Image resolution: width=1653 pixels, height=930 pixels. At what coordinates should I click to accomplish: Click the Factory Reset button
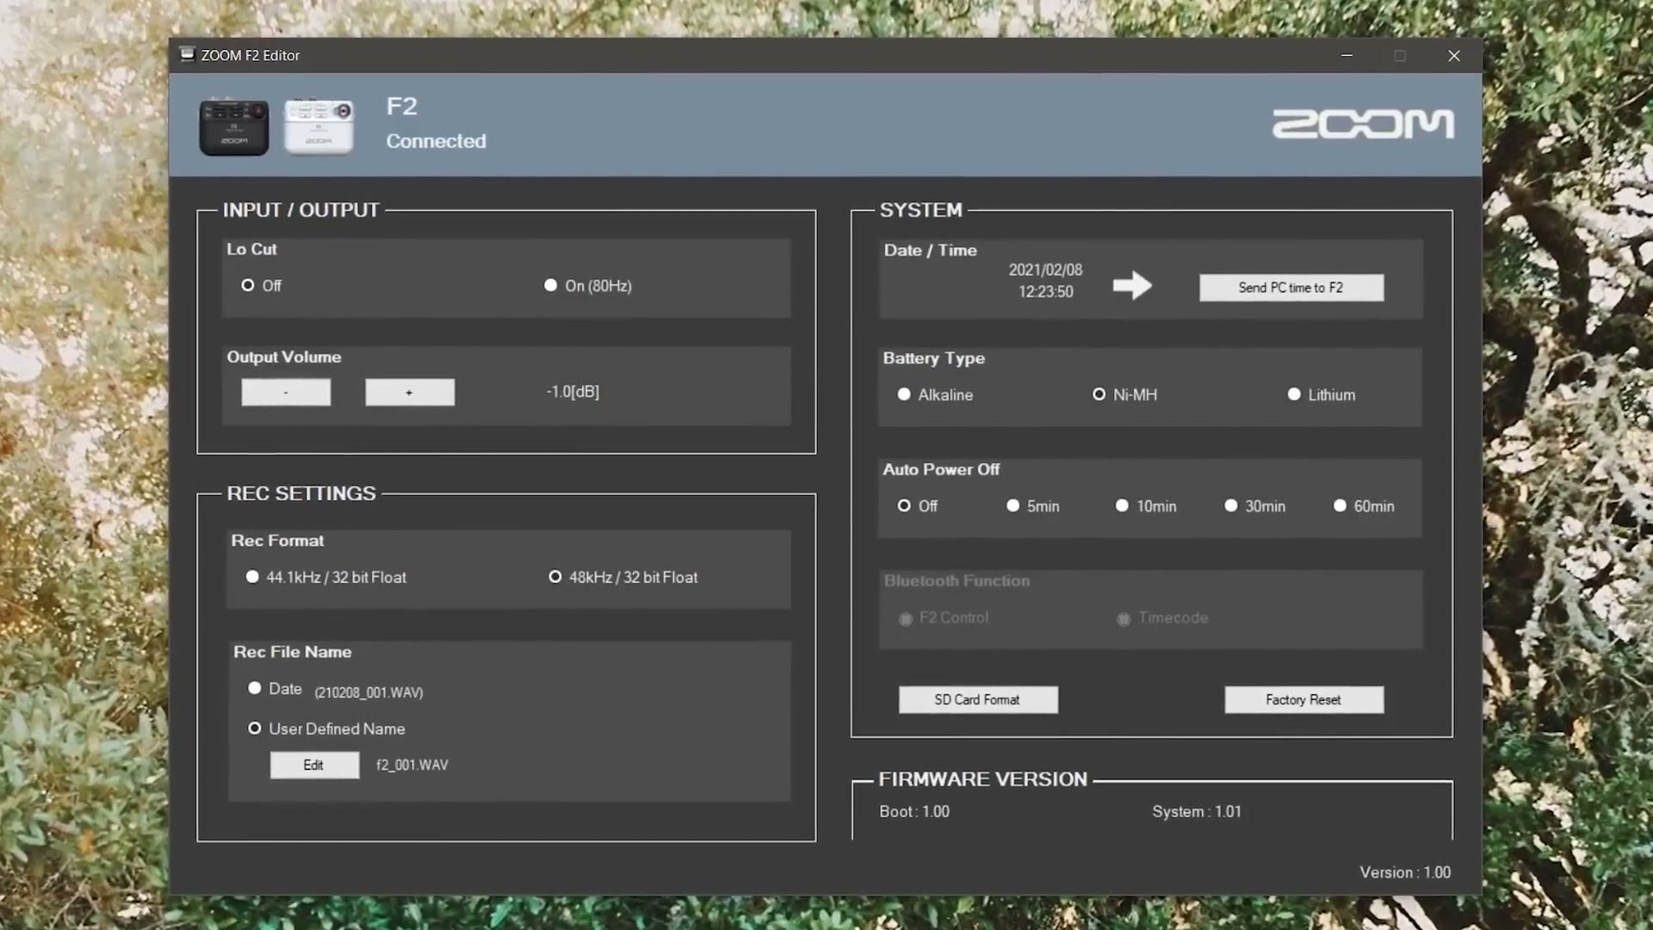1304,699
